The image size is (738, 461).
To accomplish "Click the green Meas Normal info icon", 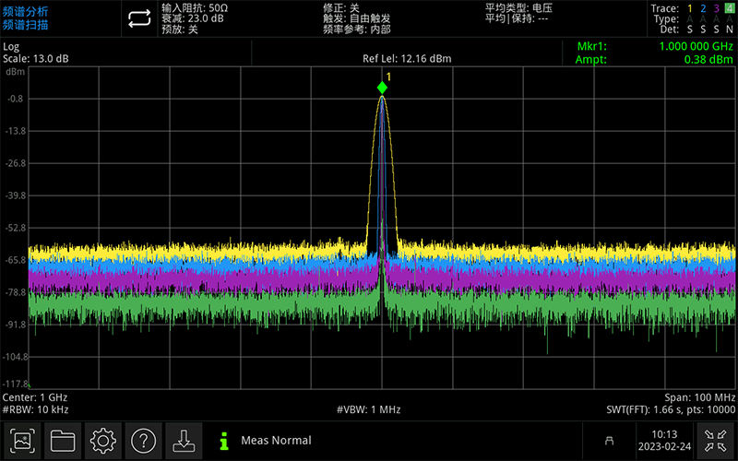I will 222,441.
